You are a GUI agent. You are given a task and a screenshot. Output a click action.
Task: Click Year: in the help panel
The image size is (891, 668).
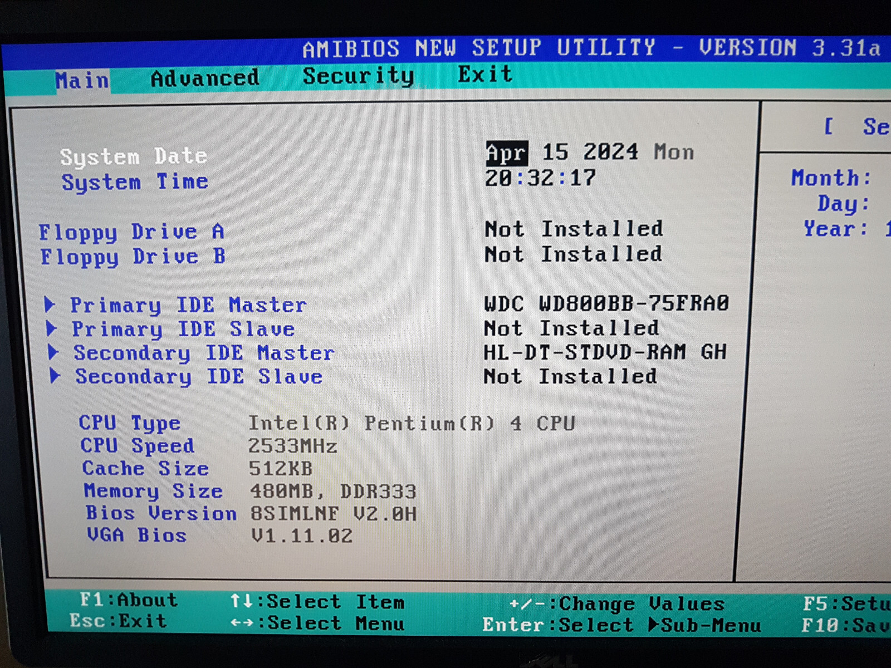pyautogui.click(x=835, y=229)
